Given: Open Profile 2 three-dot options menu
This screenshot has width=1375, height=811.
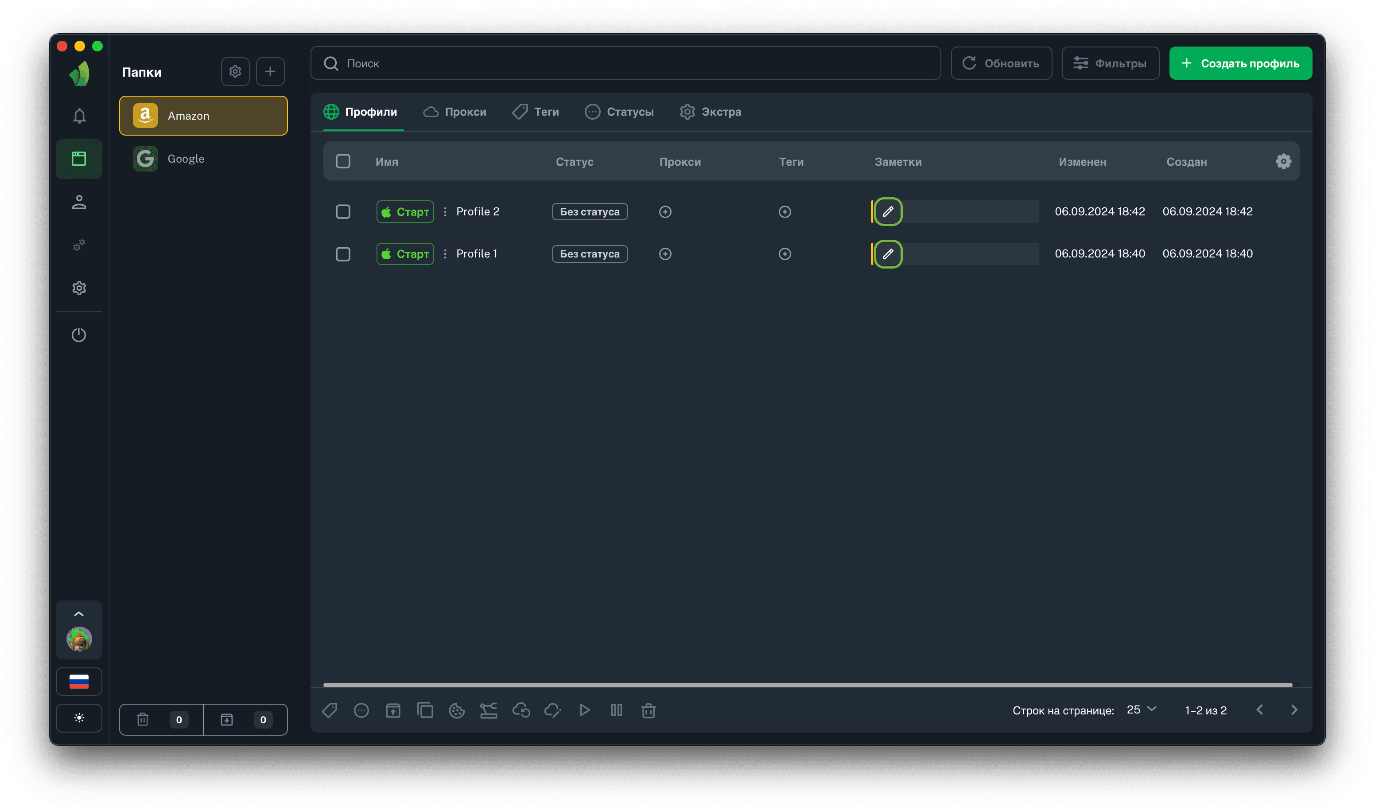Looking at the screenshot, I should (x=445, y=211).
